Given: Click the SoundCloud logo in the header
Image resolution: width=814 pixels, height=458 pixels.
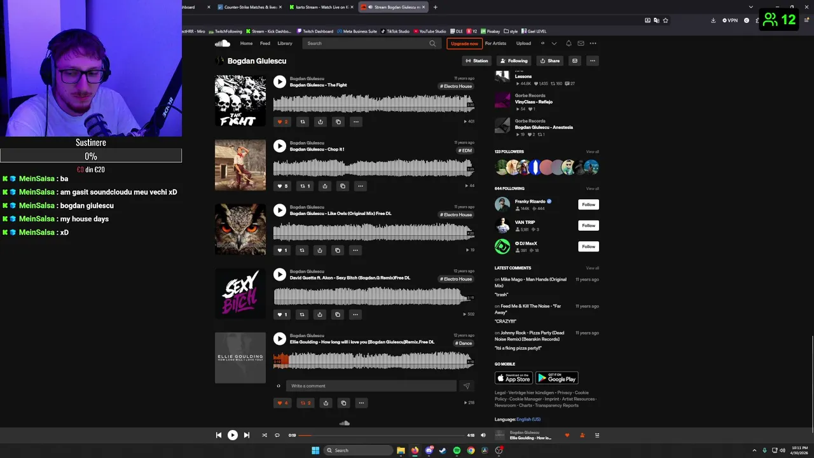Looking at the screenshot, I should coord(222,43).
